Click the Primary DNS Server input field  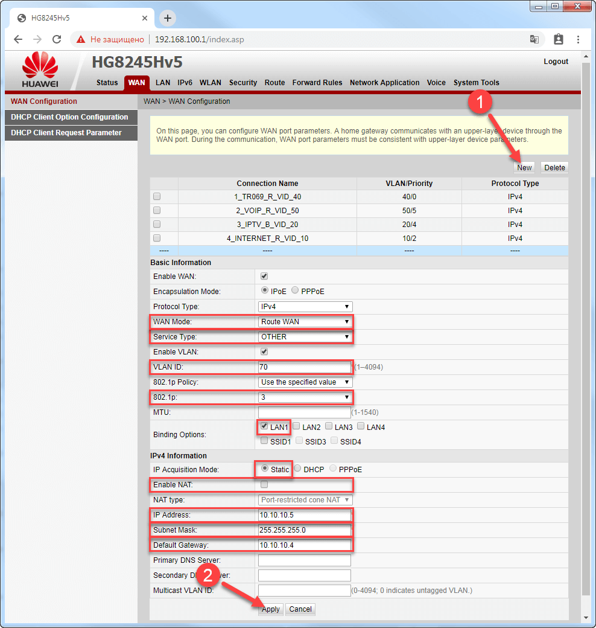tap(304, 560)
